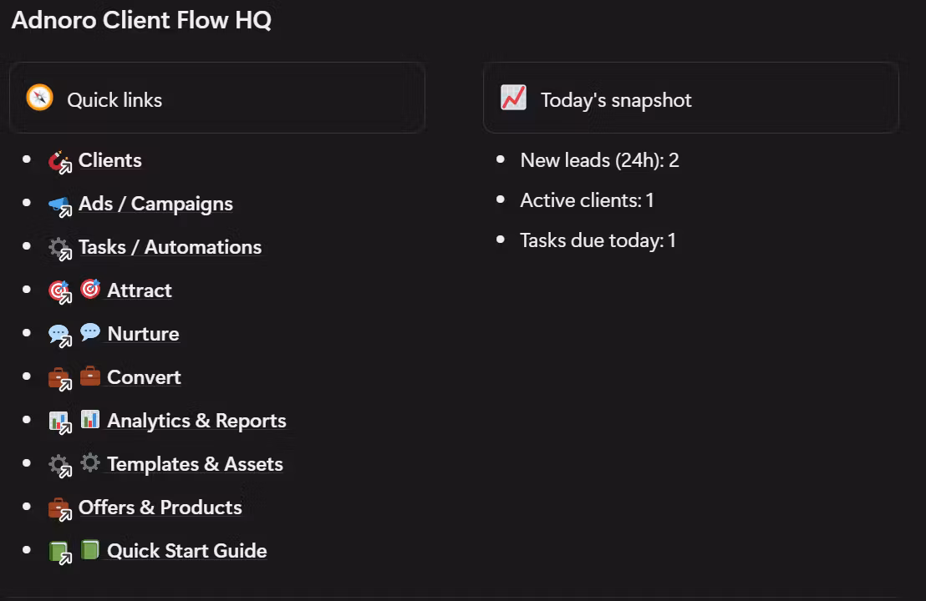
Task: Navigate to Templates & Assets
Action: tap(195, 464)
